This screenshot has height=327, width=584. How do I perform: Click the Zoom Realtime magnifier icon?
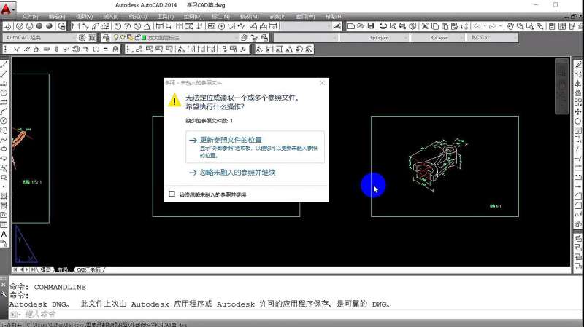click(x=520, y=26)
